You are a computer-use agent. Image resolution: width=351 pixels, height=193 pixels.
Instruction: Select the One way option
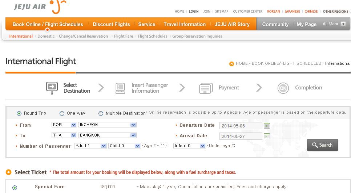click(62, 113)
